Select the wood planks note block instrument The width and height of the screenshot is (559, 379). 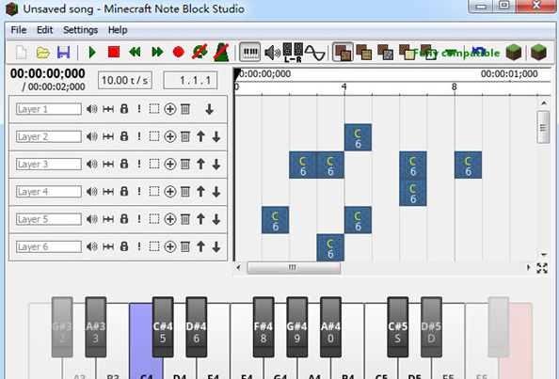tap(364, 53)
